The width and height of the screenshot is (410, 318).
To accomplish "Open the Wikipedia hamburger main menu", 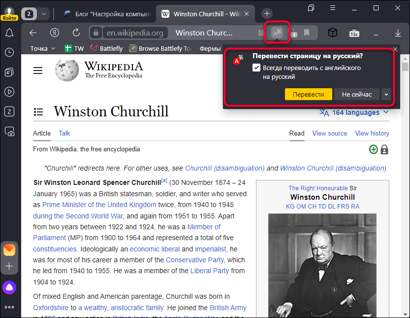I will [x=38, y=71].
